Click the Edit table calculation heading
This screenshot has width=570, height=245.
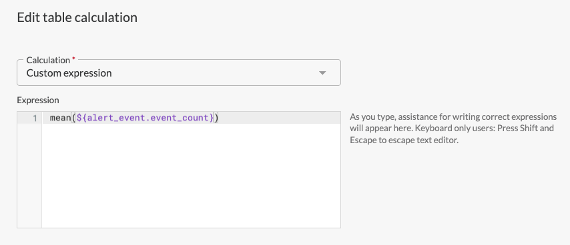click(x=77, y=17)
